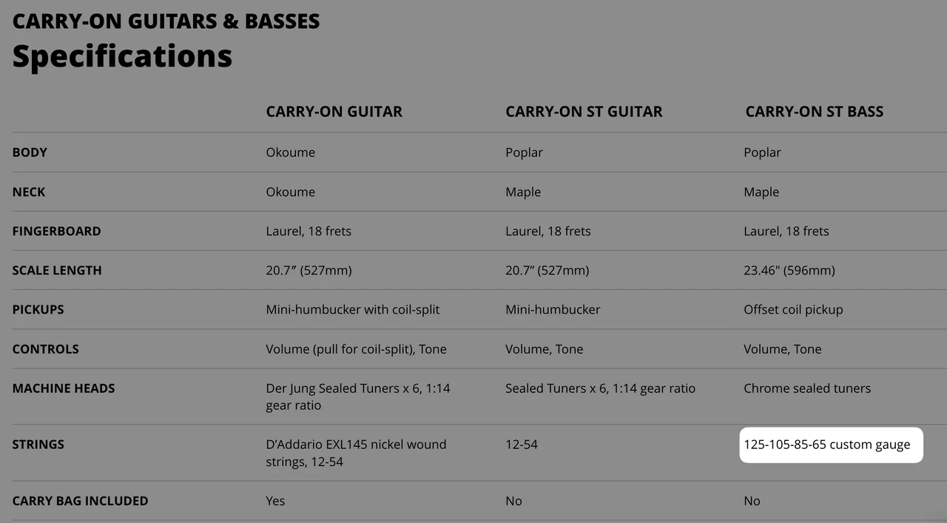Click the 23.46" (596mm) scale length value

(x=789, y=270)
